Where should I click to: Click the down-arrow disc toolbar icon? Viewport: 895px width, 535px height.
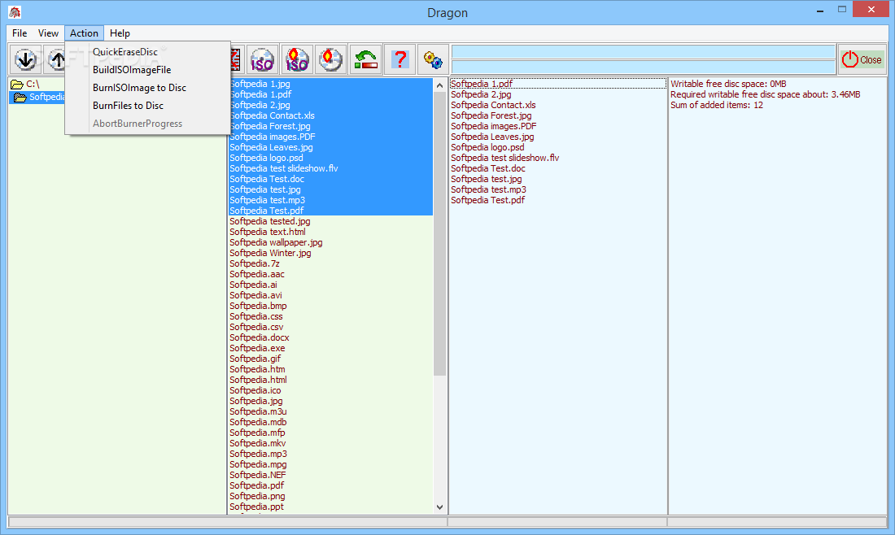click(26, 59)
